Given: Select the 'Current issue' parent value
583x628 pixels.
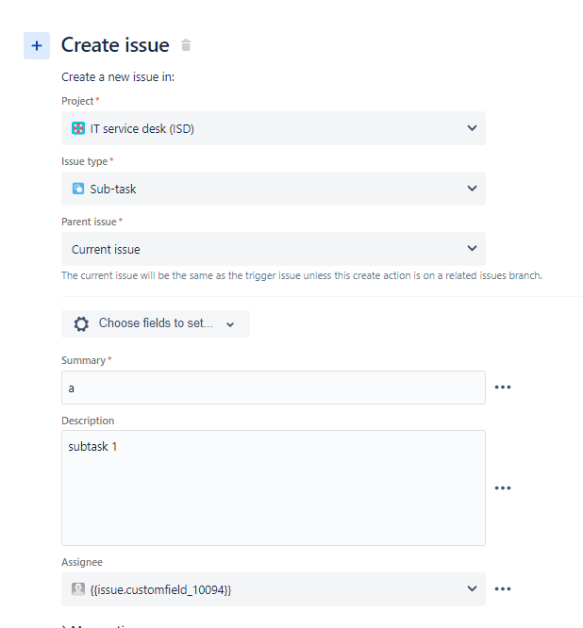Looking at the screenshot, I should pyautogui.click(x=106, y=250).
